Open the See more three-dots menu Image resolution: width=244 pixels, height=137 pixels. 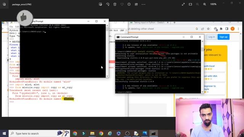[x=143, y=4]
